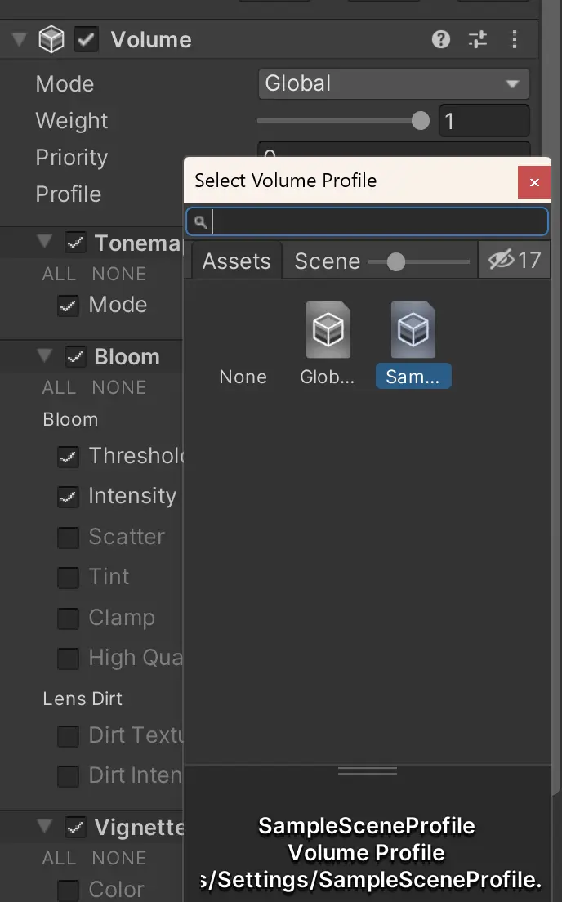
Task: Open Volume component preset settings icon
Action: click(477, 39)
